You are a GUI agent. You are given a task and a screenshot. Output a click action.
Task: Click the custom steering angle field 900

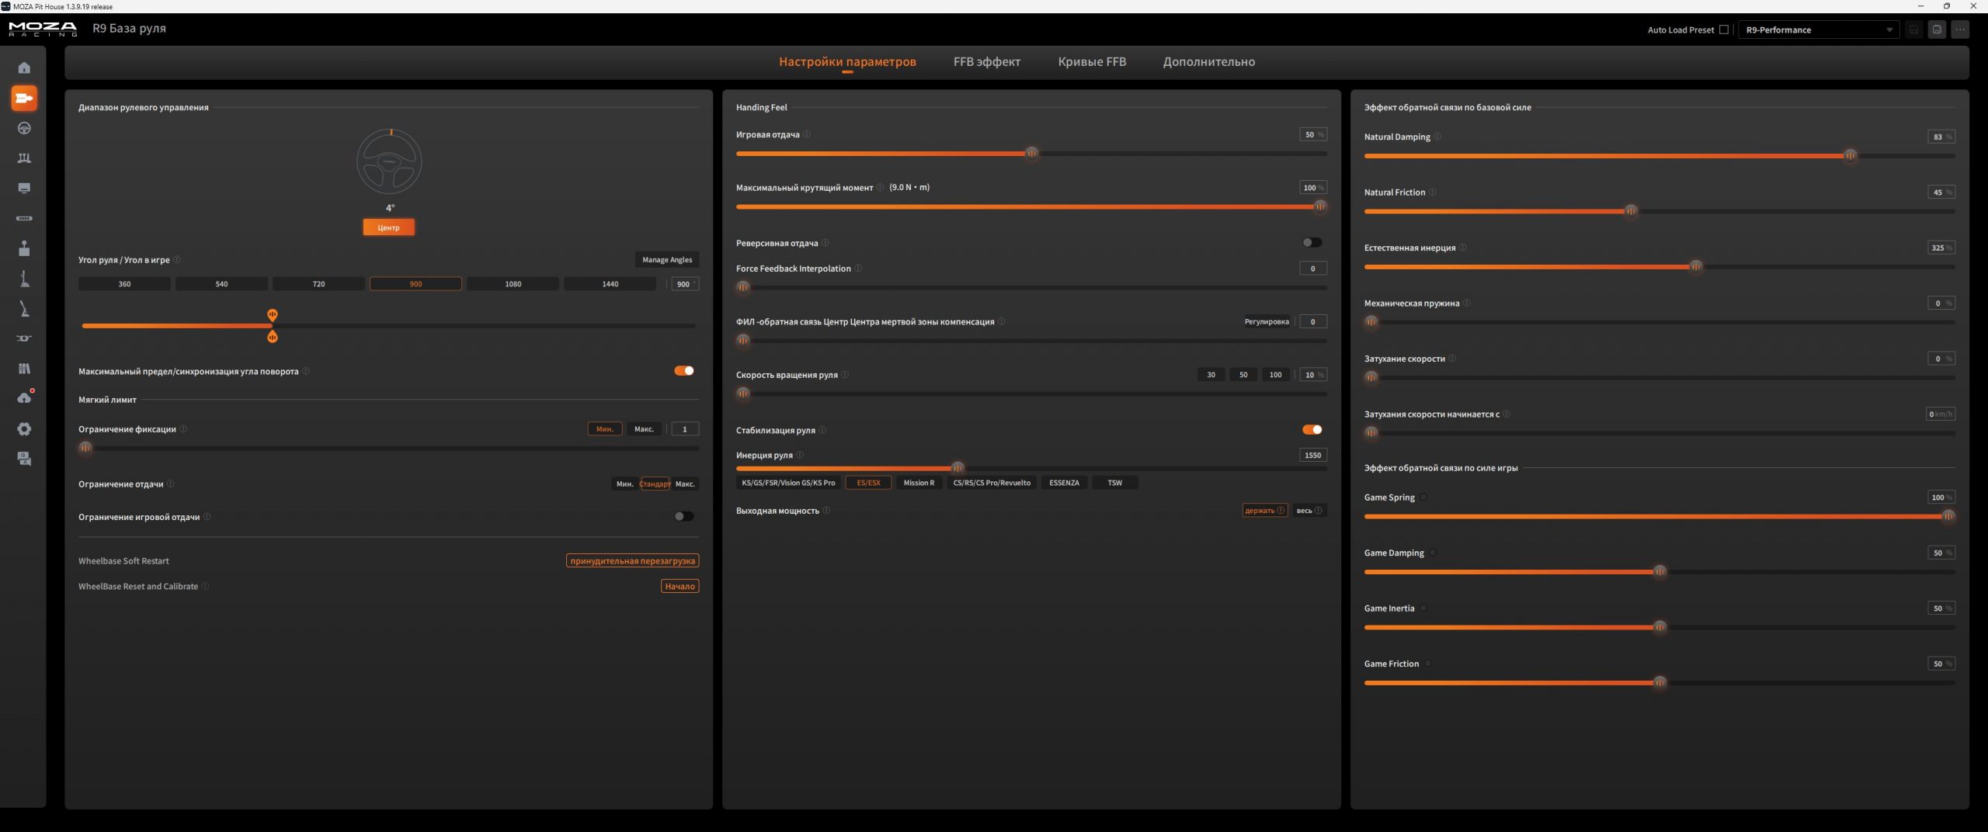685,284
